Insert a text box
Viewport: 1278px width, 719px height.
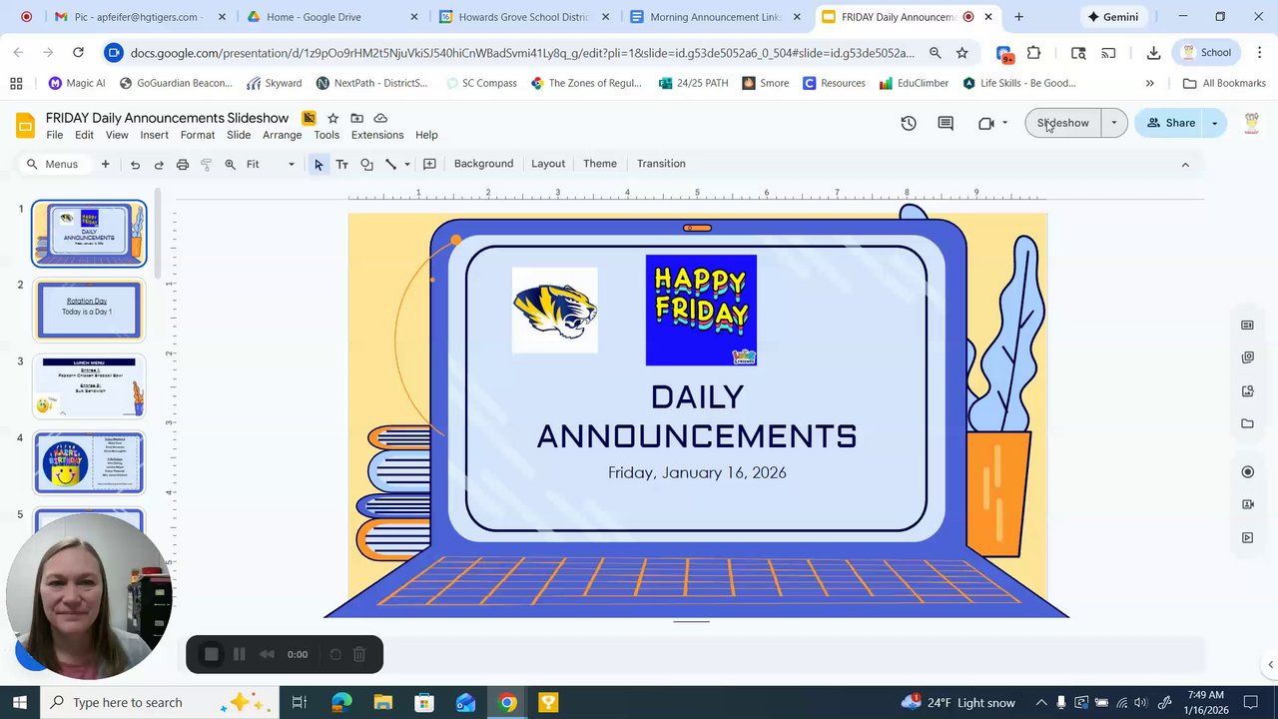tap(342, 164)
